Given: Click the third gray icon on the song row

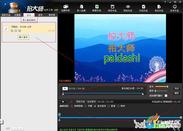Looking at the screenshot, I should pos(20,31).
